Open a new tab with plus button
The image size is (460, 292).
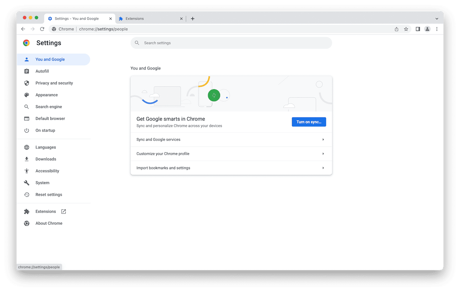(x=193, y=19)
